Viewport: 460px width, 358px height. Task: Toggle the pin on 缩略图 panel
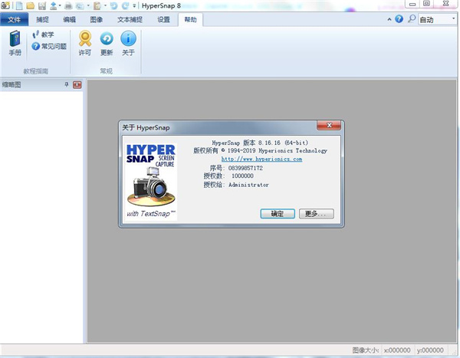tap(67, 85)
